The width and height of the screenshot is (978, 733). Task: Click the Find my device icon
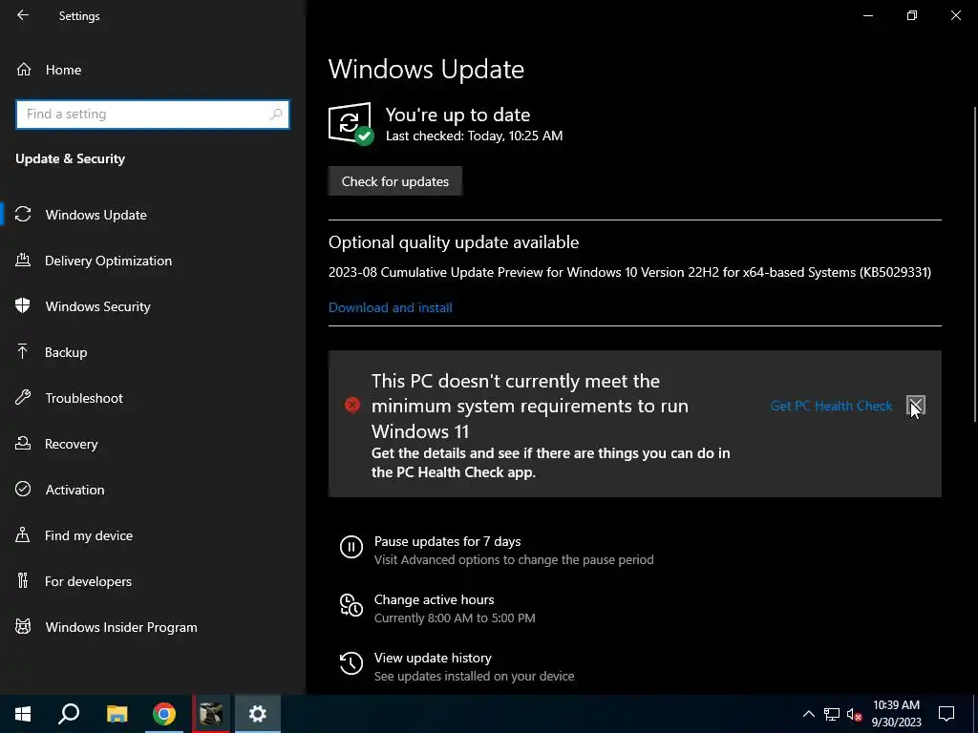tap(23, 535)
